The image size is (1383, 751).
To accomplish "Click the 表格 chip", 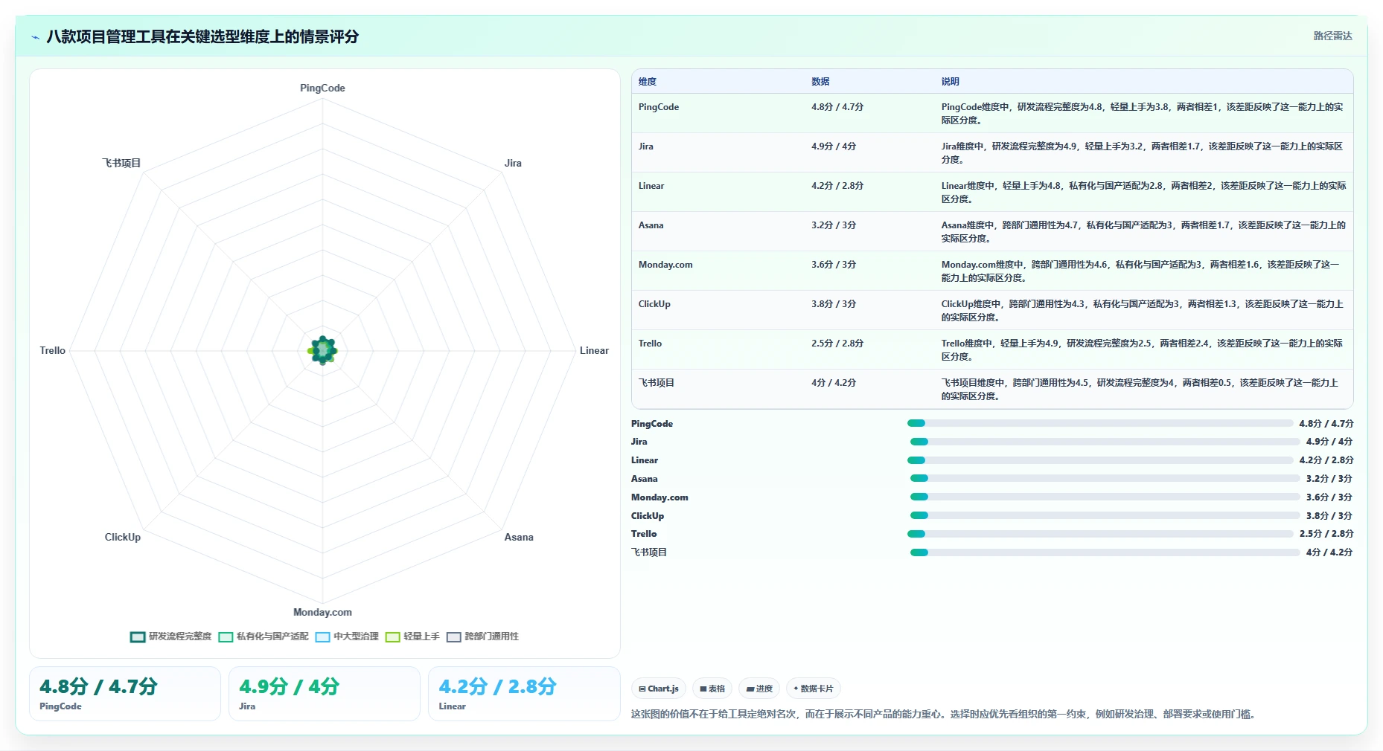I will (x=712, y=689).
